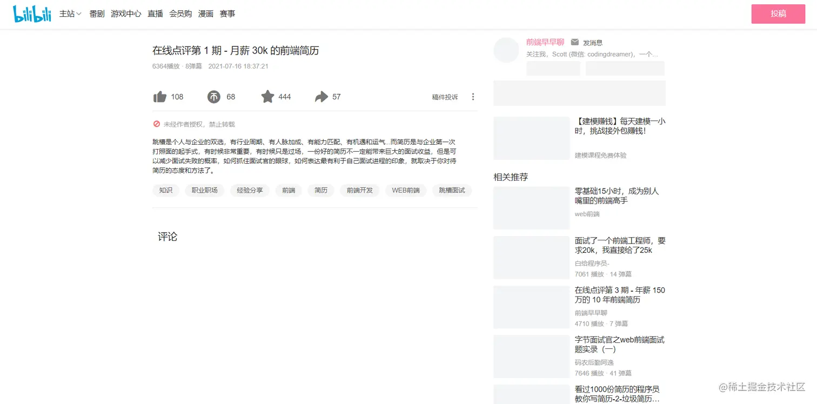Click thumbnail of 面试了一个前端工程师 video
This screenshot has width=817, height=404.
pos(532,258)
